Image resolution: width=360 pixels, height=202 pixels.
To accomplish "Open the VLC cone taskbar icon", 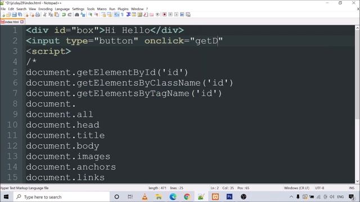I will [145, 197].
